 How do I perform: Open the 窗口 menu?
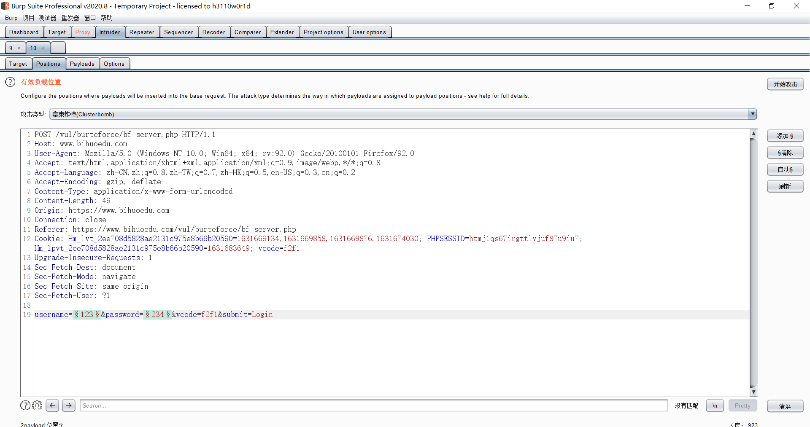[90, 18]
